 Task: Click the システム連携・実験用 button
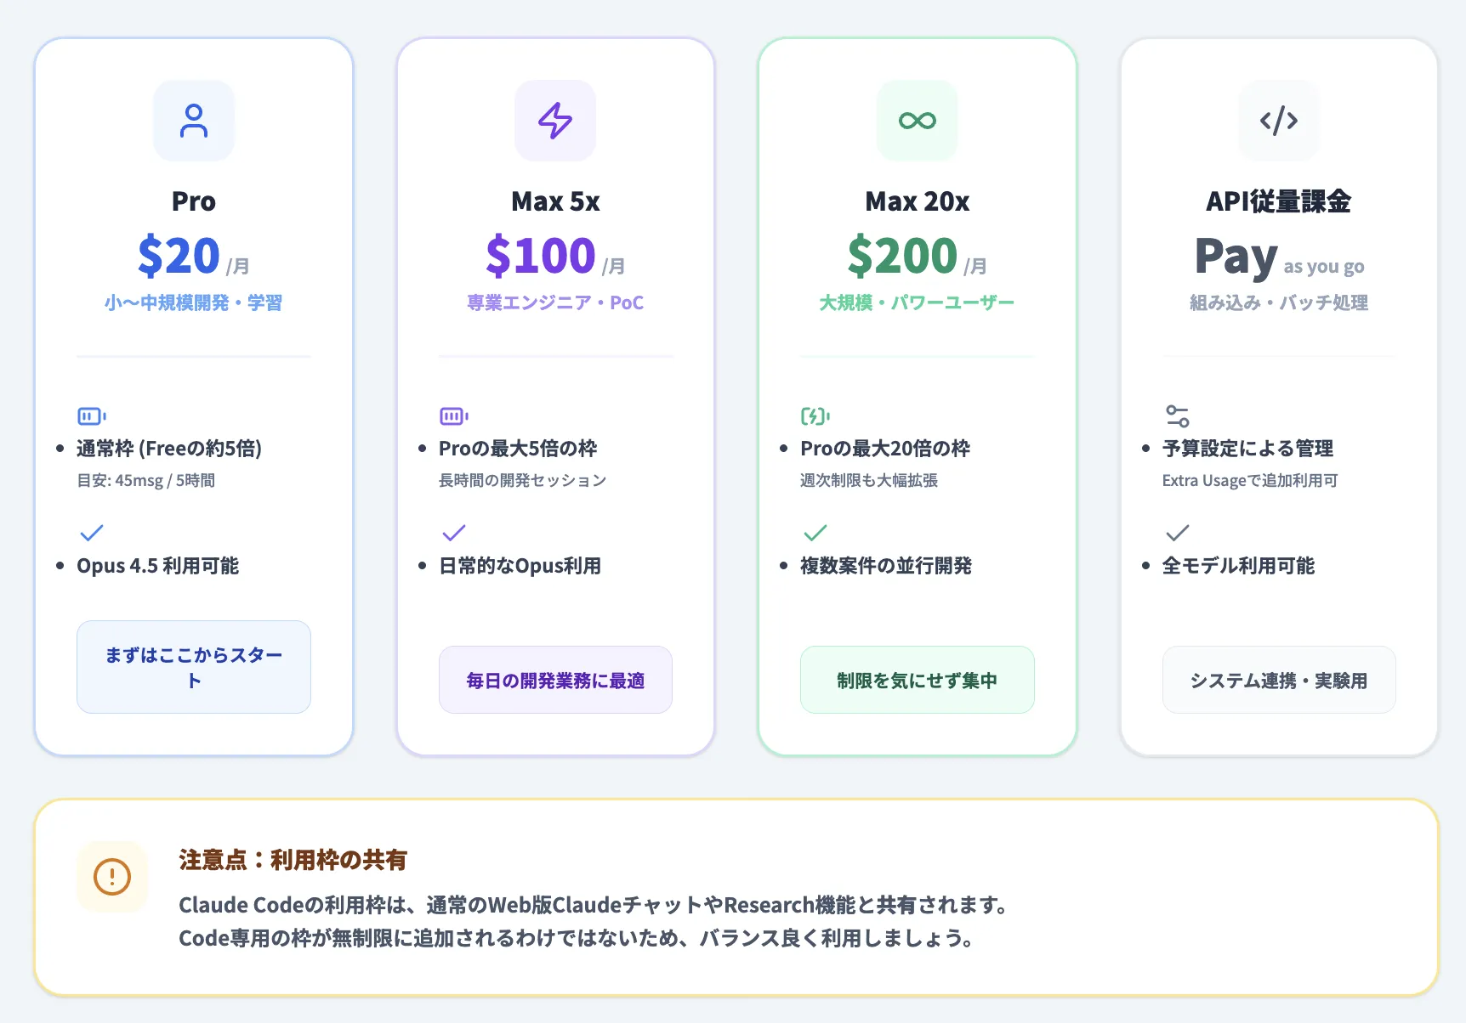coord(1278,679)
